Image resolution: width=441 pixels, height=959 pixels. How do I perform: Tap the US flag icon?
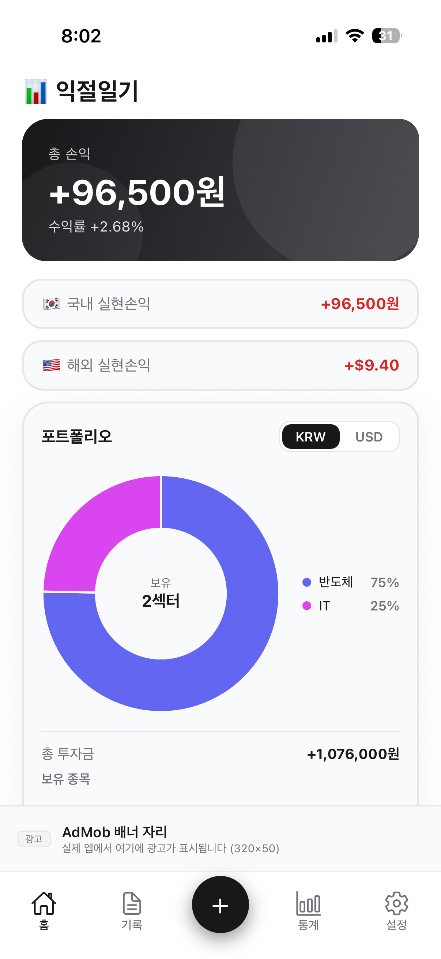coord(52,365)
